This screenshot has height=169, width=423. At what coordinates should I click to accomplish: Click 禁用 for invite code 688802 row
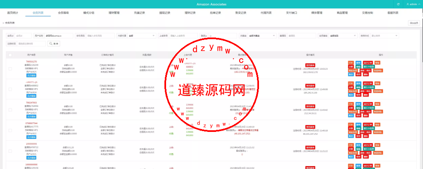[358, 95]
